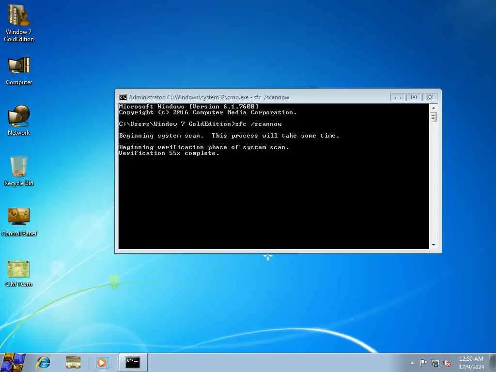Click the cmd window title bar text
The height and width of the screenshot is (372, 496).
[x=209, y=97]
